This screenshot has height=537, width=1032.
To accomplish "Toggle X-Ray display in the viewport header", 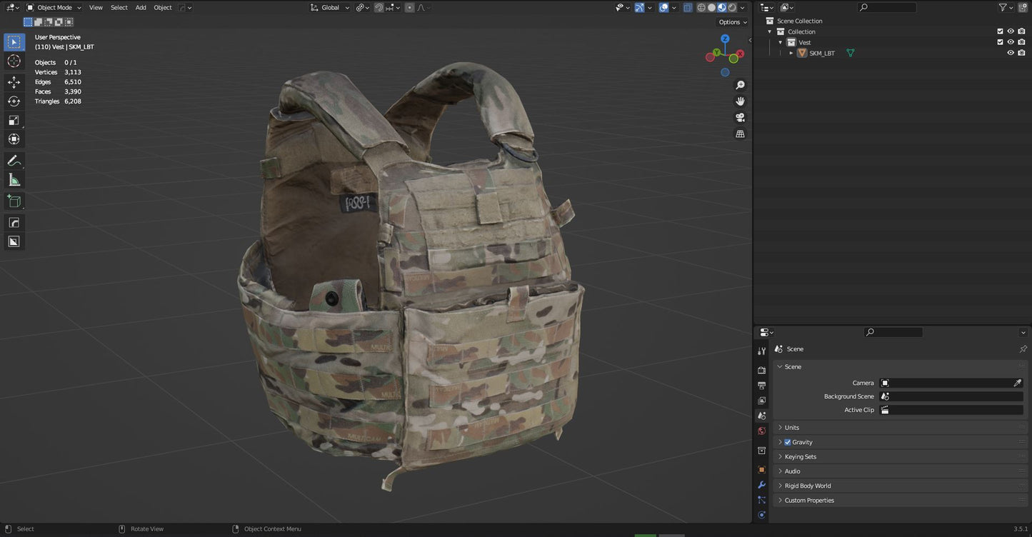I will click(x=687, y=8).
